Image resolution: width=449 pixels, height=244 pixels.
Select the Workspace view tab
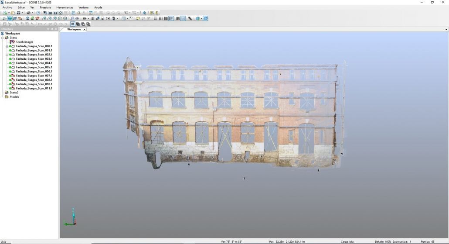[74, 29]
